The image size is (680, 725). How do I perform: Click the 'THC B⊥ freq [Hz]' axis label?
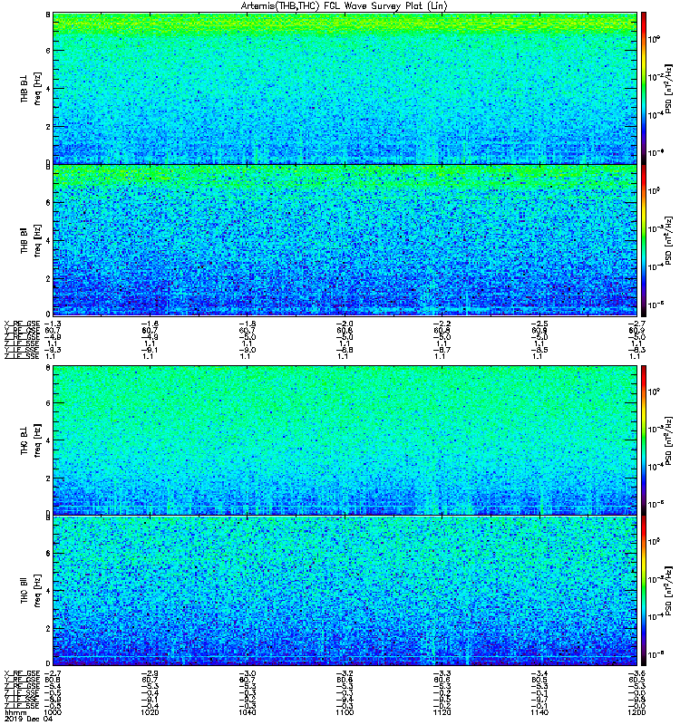[x=31, y=440]
